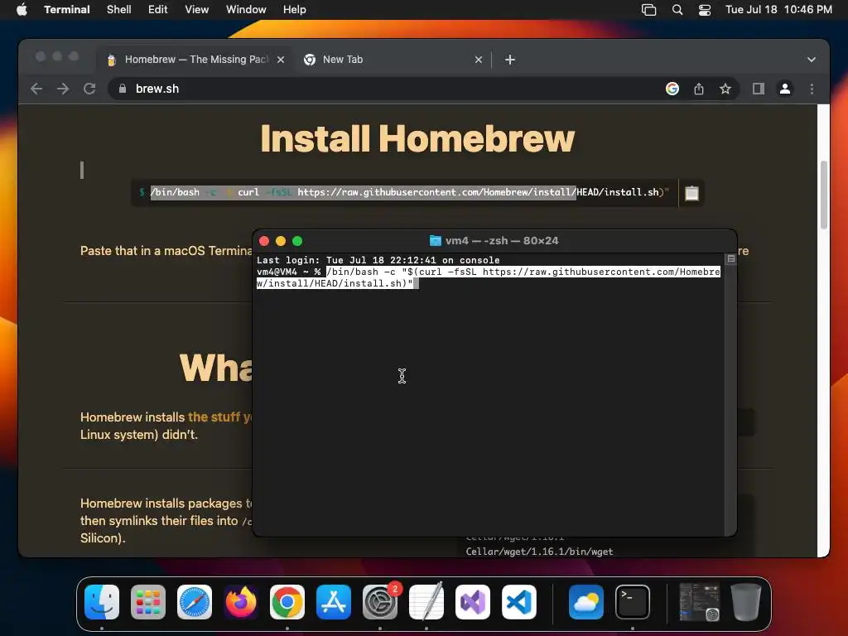
Task: Open Finder from the Dock
Action: tap(102, 602)
